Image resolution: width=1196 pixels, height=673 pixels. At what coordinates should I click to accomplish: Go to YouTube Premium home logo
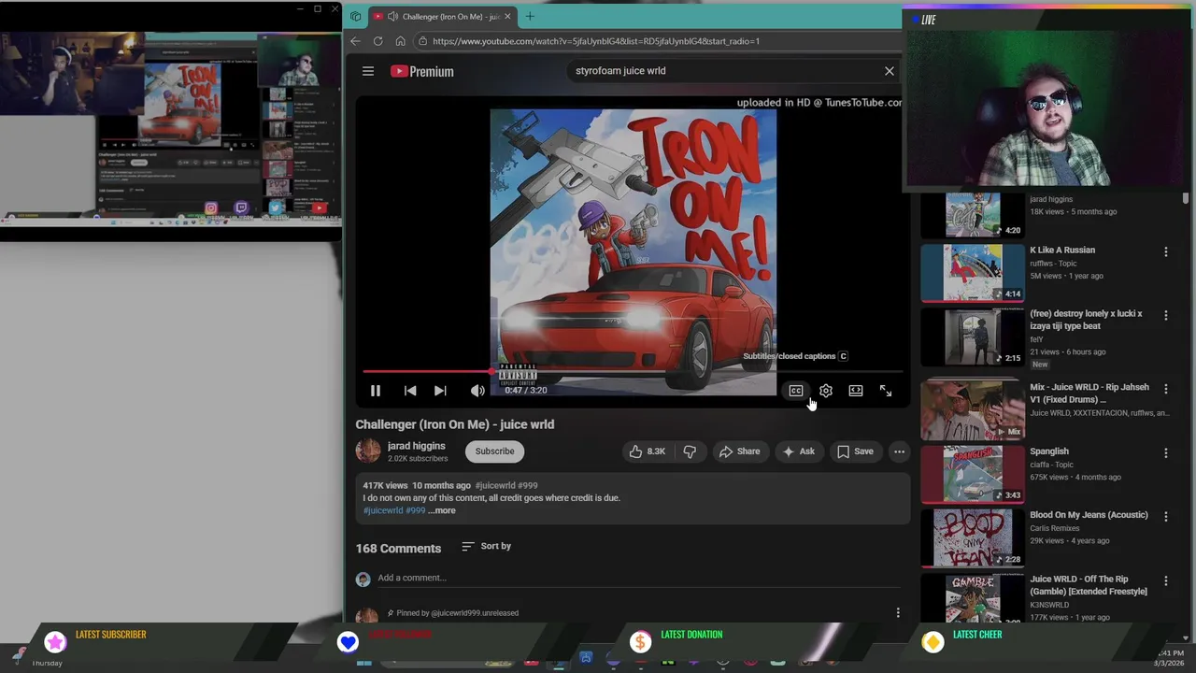(x=422, y=71)
